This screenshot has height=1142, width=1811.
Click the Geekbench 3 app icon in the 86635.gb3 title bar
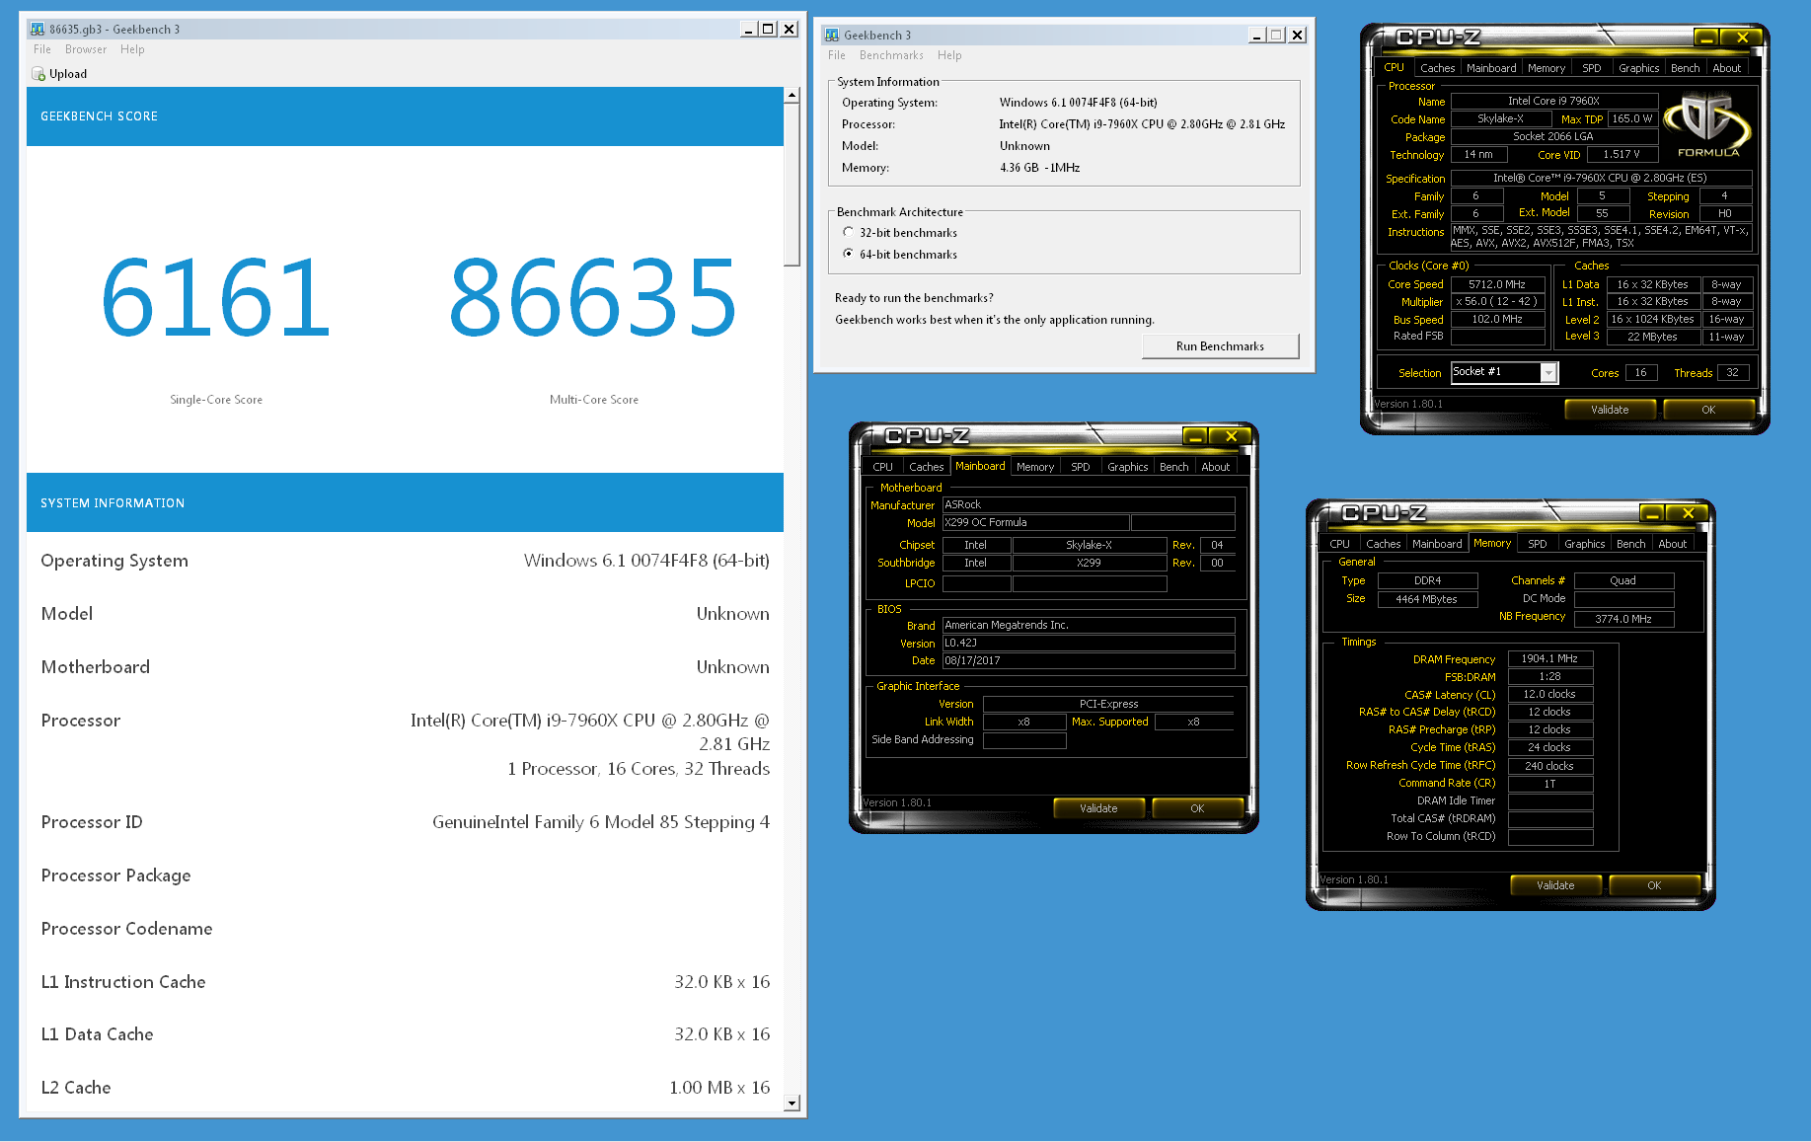coord(38,29)
